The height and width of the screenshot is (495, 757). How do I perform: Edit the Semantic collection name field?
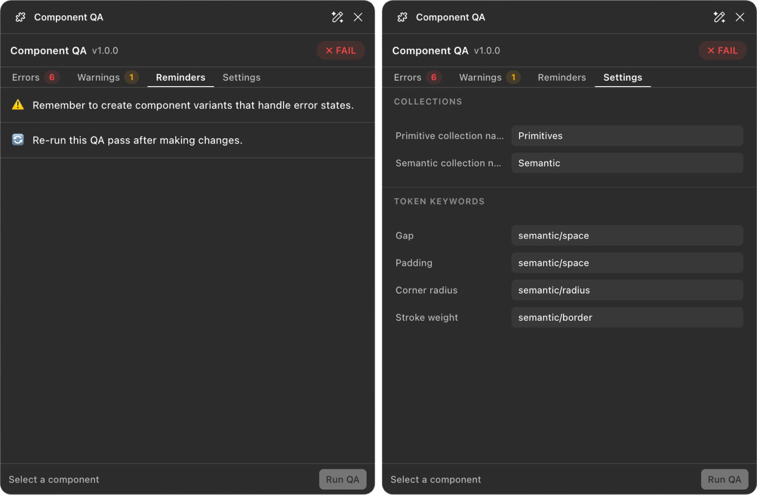click(627, 163)
